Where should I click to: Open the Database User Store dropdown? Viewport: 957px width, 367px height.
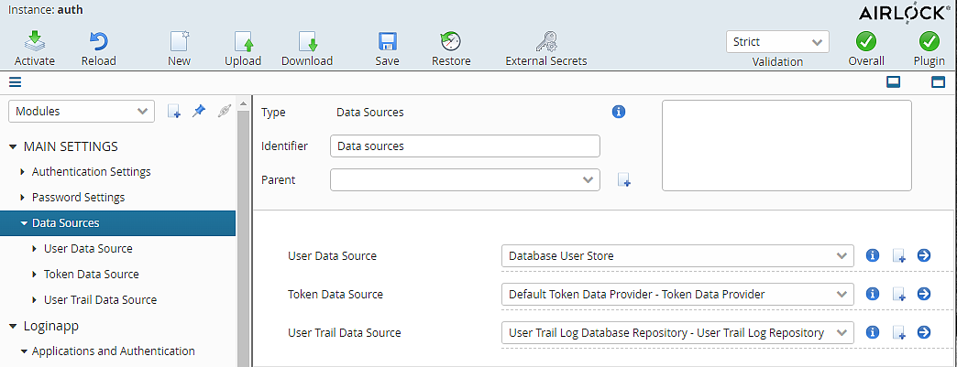point(677,256)
